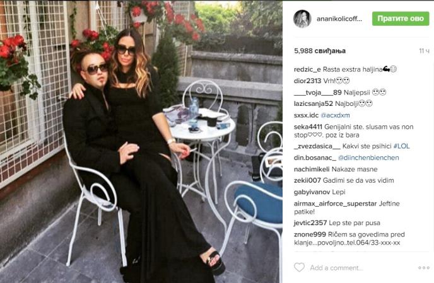This screenshot has height=283, width=434.
Task: Like the post with the heart icon
Action: pyautogui.click(x=299, y=267)
